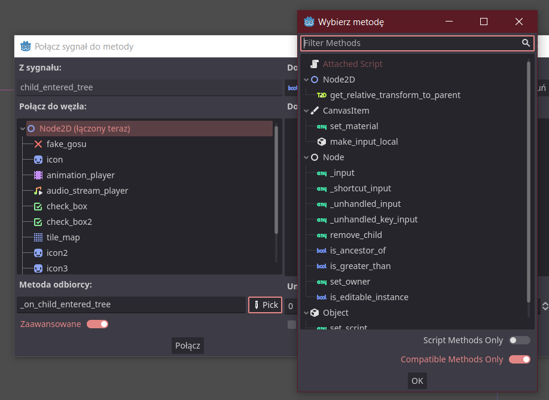Click the Godot logo in Połącz sygnał title
Viewport: 549px width, 400px height.
tap(26, 46)
